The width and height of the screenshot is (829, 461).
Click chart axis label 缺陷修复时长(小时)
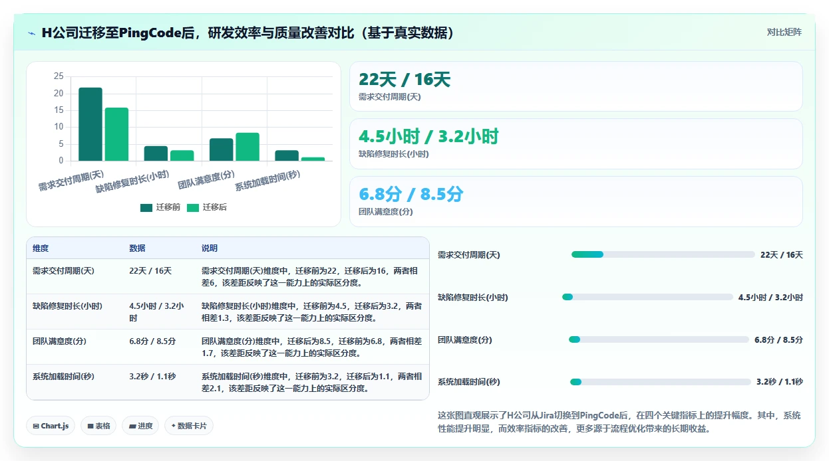click(132, 181)
